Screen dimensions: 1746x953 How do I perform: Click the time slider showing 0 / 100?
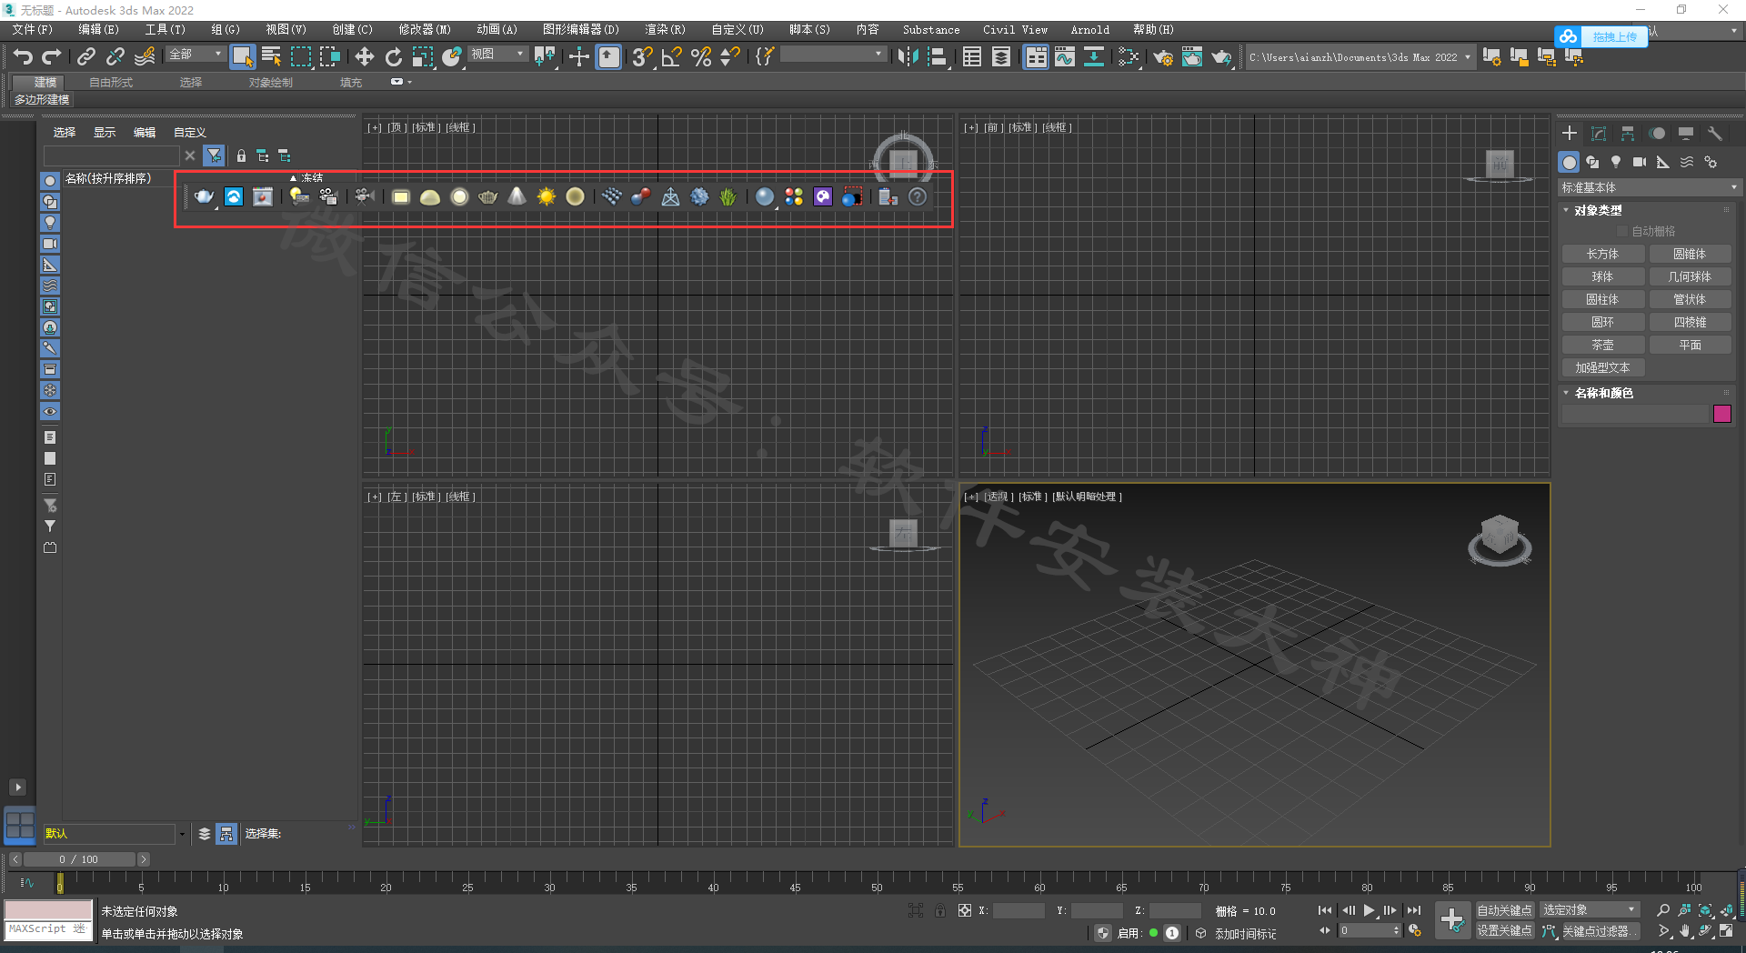[79, 859]
